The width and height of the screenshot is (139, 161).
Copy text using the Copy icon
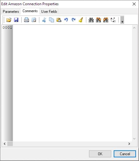(x=52, y=20)
